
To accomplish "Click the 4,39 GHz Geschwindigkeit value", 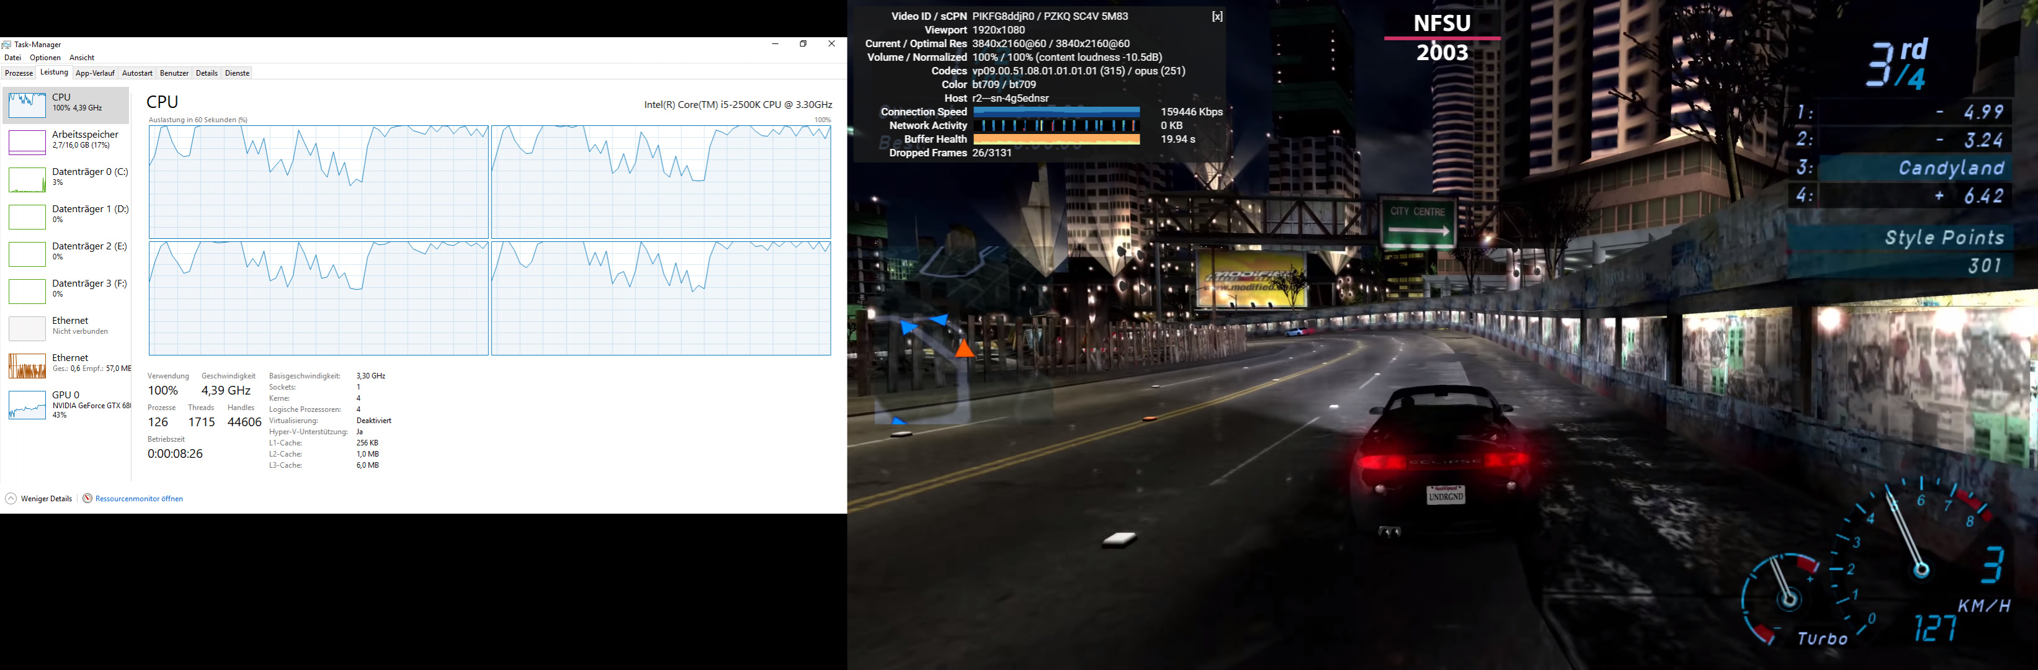I will (225, 391).
